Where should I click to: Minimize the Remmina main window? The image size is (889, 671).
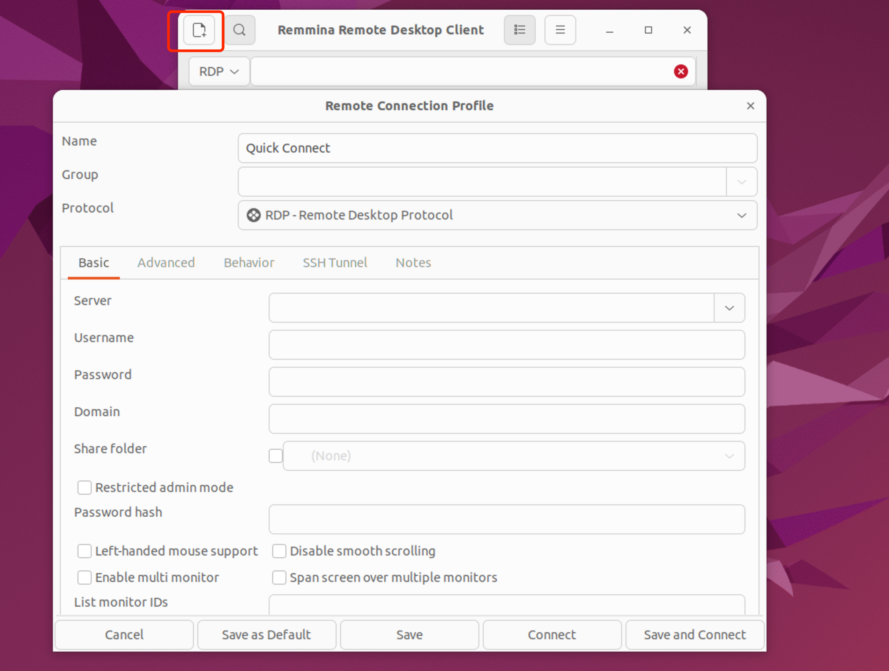click(x=609, y=30)
